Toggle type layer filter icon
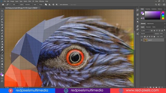166x93 pixels. (157, 30)
